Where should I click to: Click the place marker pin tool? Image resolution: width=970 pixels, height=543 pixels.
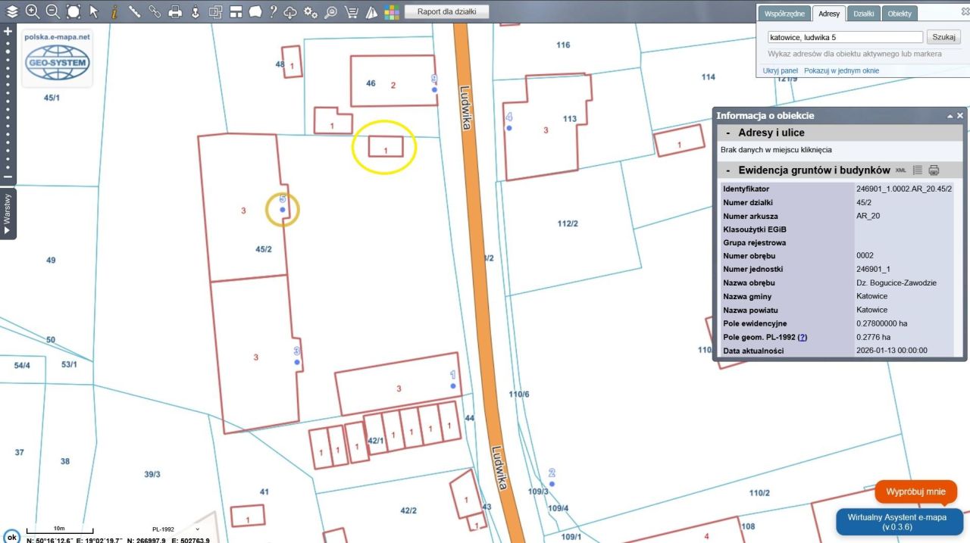(x=195, y=11)
